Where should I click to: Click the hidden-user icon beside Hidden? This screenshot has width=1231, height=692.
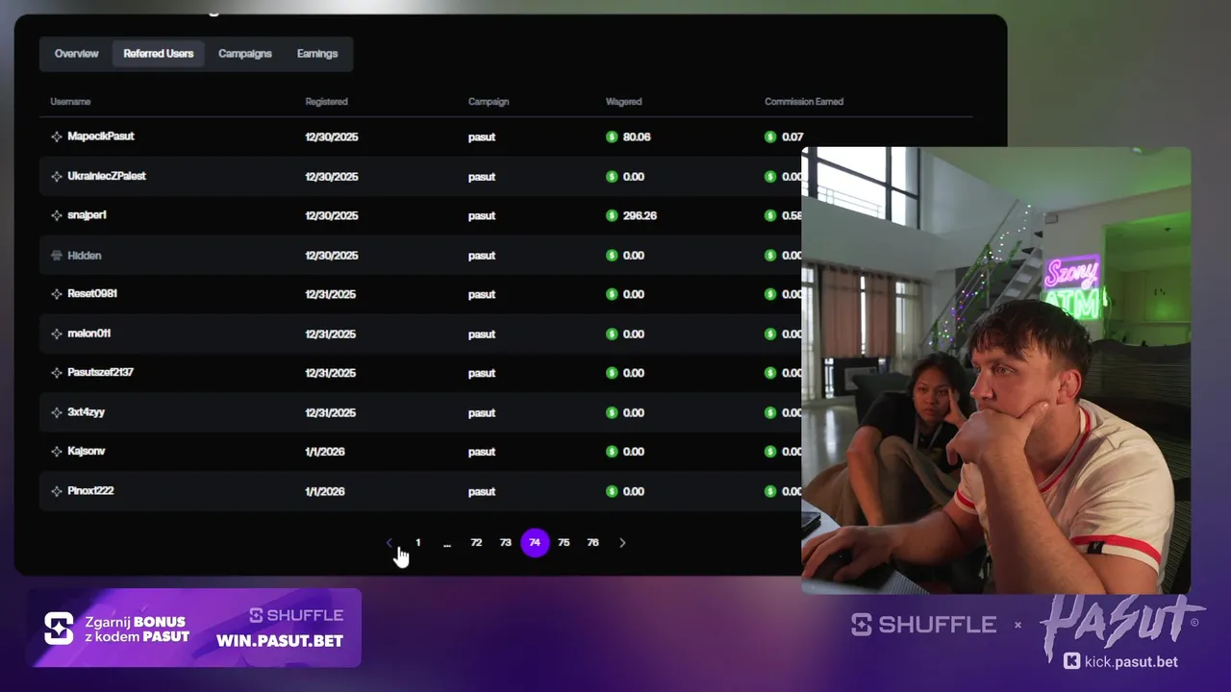[x=57, y=256]
